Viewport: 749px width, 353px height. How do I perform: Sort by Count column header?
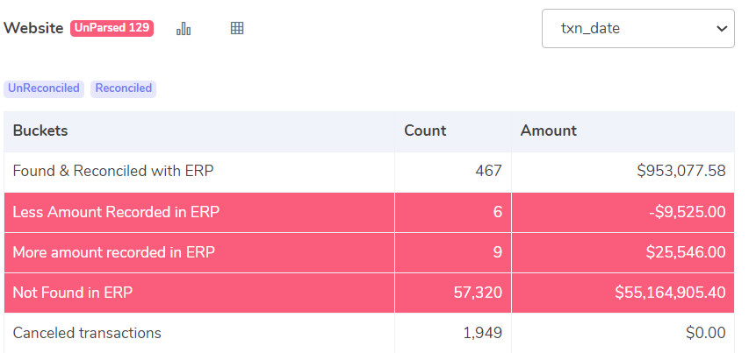pyautogui.click(x=425, y=131)
